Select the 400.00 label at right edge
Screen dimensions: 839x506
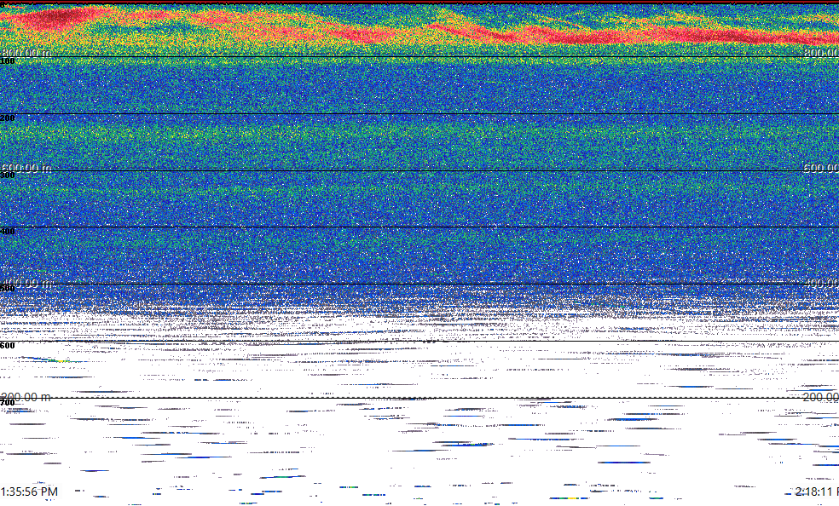[x=821, y=283]
